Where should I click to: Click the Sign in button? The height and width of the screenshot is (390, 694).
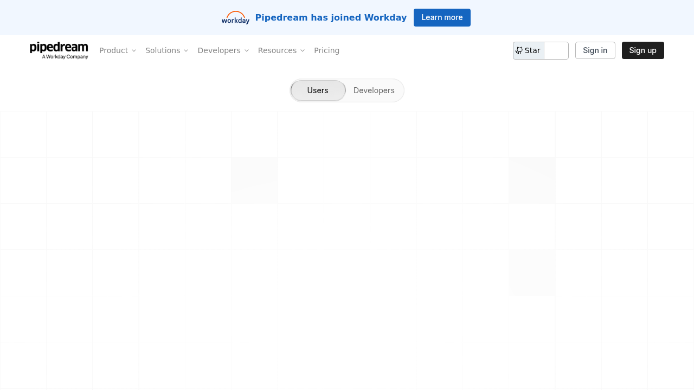(595, 50)
